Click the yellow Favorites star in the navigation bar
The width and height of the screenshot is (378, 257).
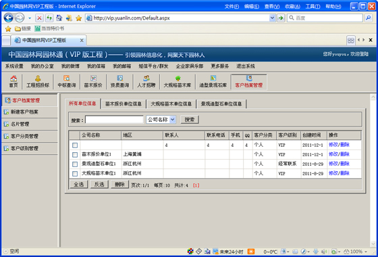click(78, 18)
